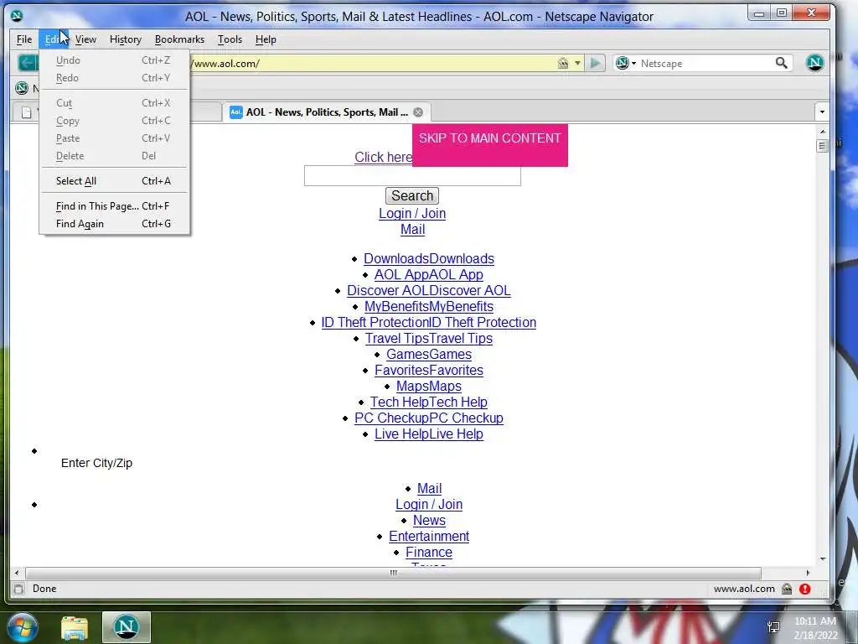Click the vertical scrollbar up arrow
This screenshot has width=858, height=644.
click(823, 132)
